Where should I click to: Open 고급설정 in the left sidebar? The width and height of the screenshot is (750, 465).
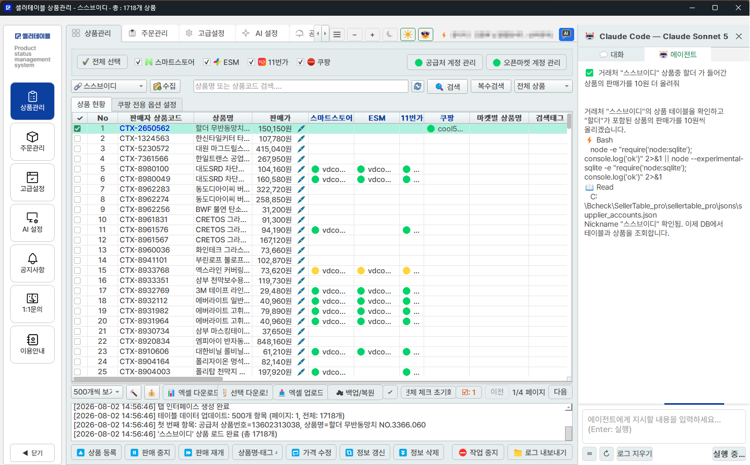[32, 182]
